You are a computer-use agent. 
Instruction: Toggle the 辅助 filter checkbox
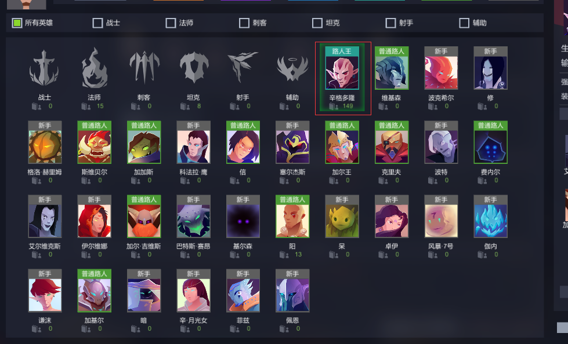(464, 23)
